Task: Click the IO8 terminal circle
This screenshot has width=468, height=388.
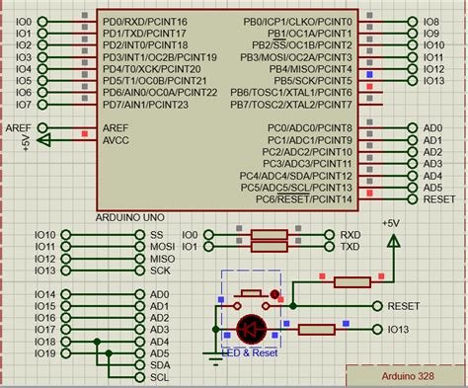Action: [x=413, y=22]
